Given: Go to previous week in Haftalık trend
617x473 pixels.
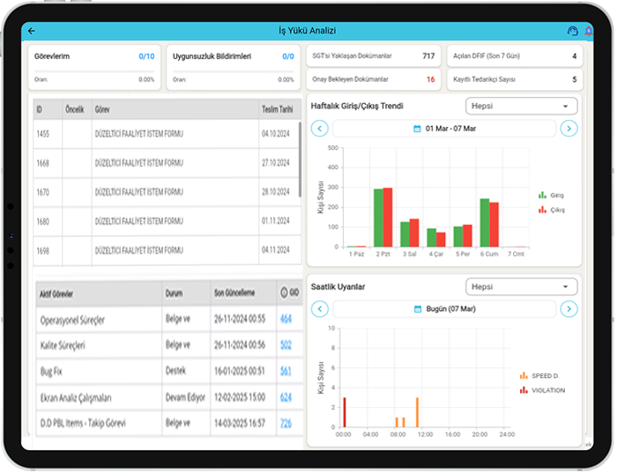Looking at the screenshot, I should click(x=320, y=129).
